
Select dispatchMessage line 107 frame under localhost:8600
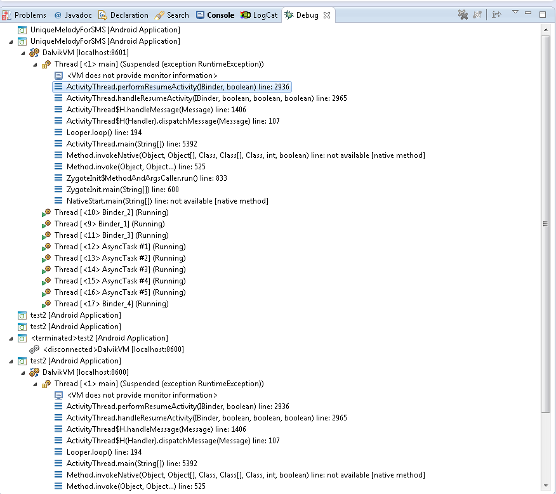(x=173, y=441)
